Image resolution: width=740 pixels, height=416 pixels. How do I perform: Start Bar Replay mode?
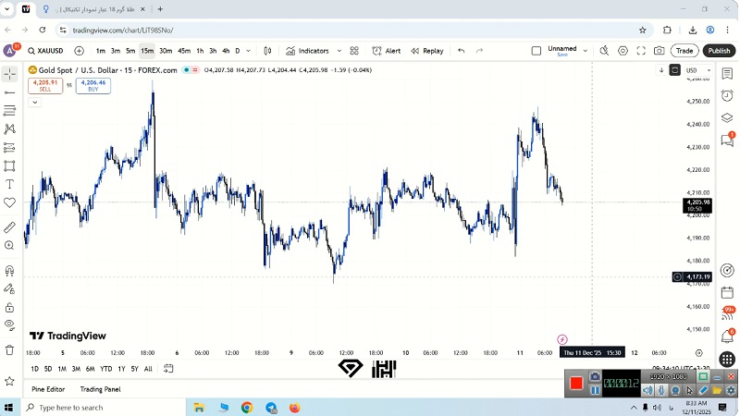426,51
